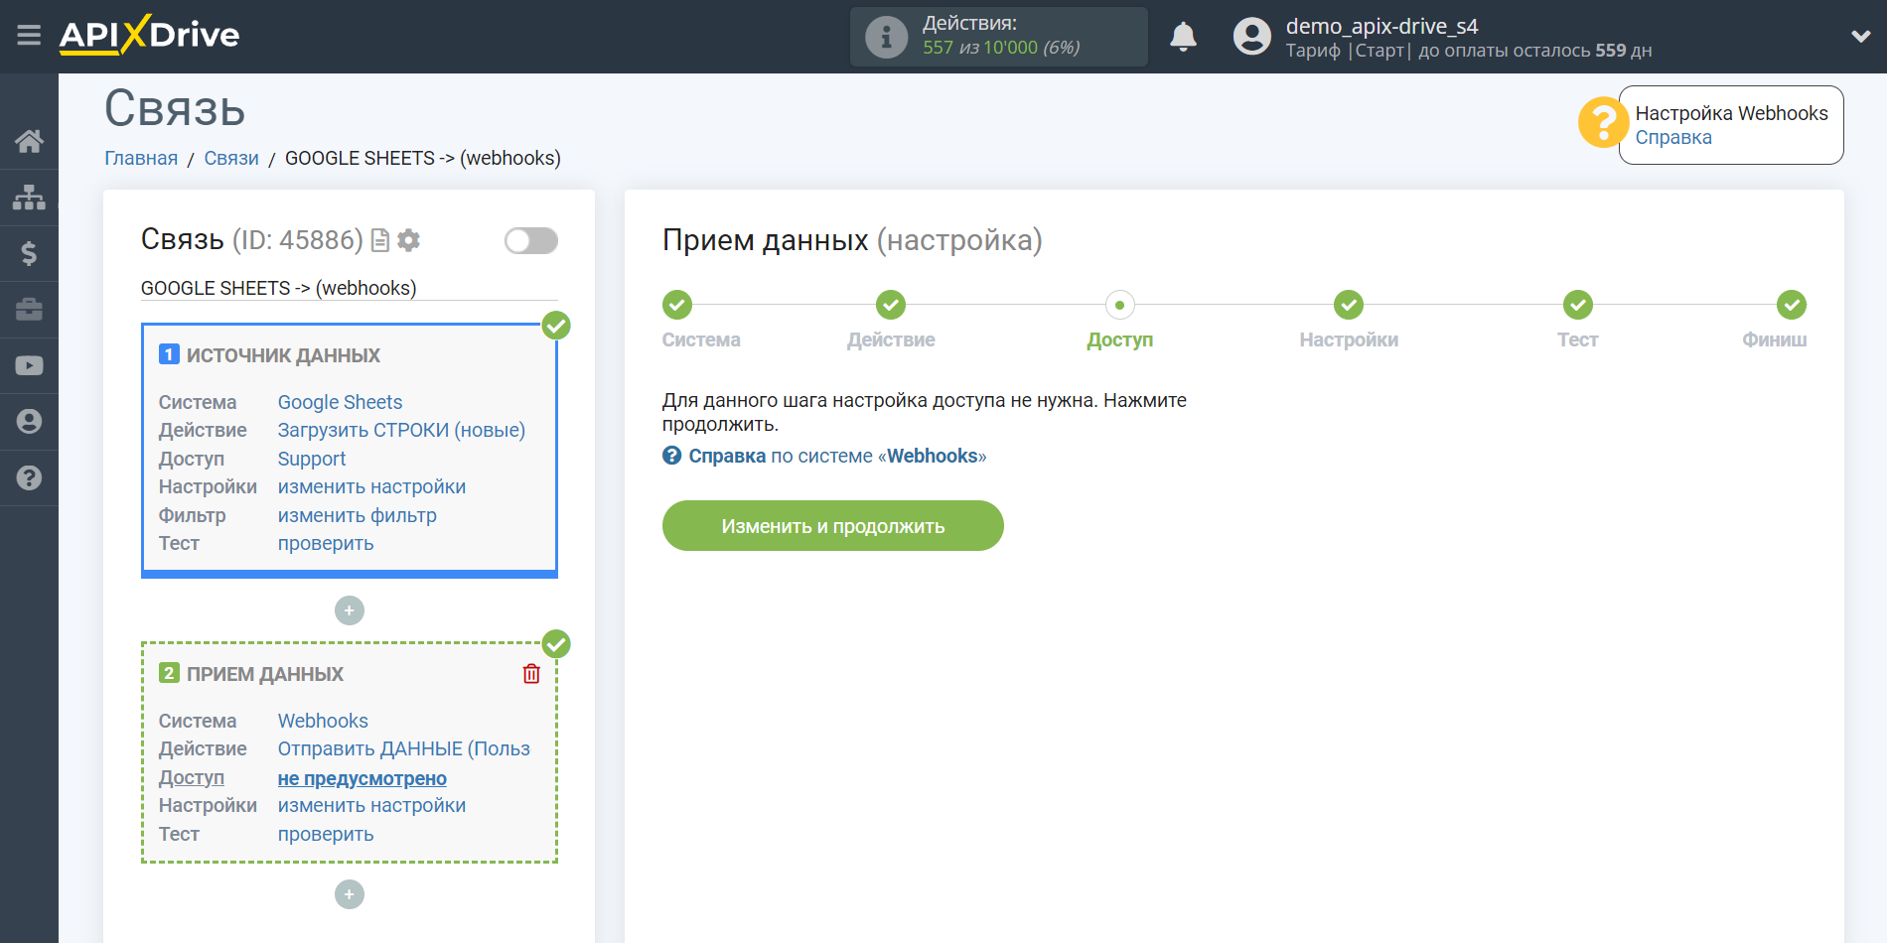This screenshot has width=1887, height=943.
Task: Click the actions info icon
Action: (886, 37)
